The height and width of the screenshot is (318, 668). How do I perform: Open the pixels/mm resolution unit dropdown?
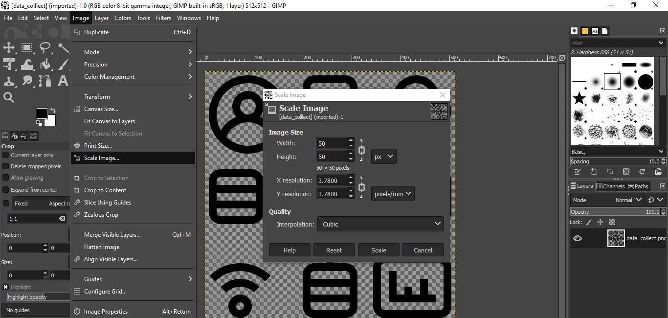[x=393, y=194]
